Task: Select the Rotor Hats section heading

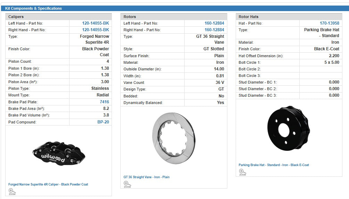Action: click(248, 17)
